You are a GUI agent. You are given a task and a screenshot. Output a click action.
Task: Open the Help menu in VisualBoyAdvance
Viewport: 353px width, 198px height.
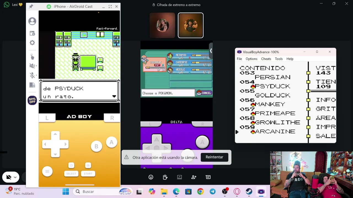[x=290, y=59]
